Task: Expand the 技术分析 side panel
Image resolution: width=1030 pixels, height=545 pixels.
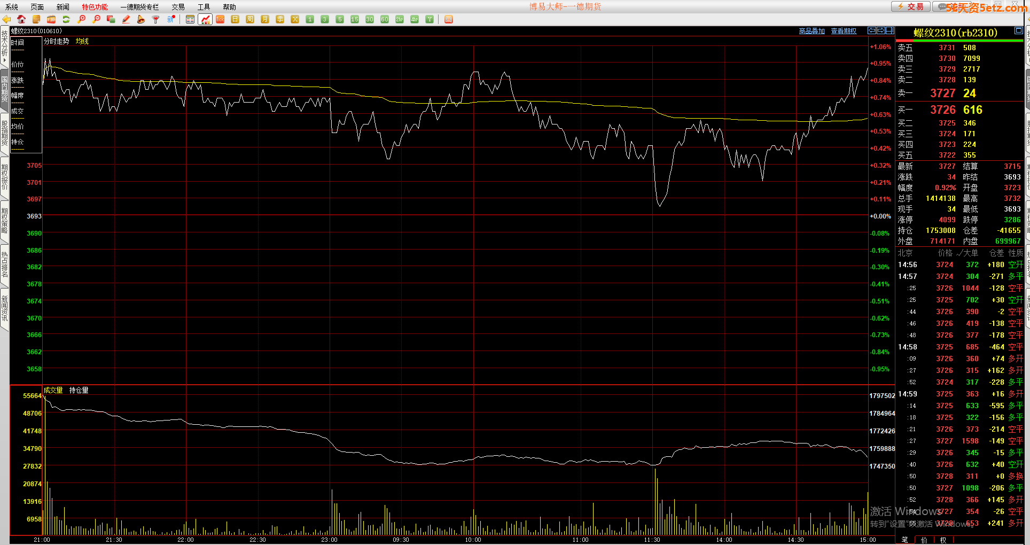Action: pyautogui.click(x=4, y=45)
